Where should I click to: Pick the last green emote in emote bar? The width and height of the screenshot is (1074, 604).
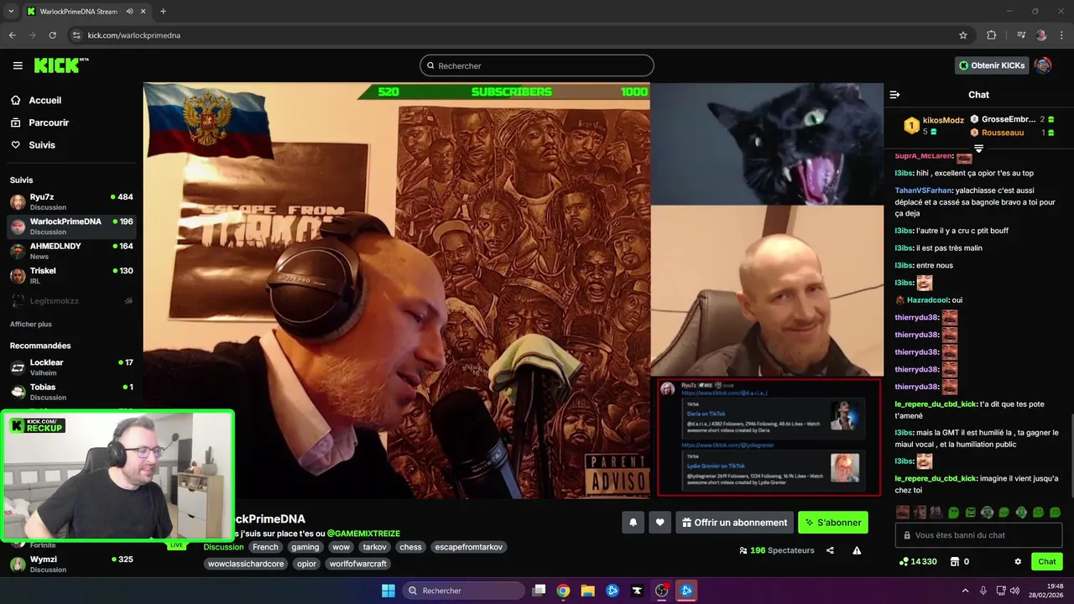pyautogui.click(x=1055, y=512)
